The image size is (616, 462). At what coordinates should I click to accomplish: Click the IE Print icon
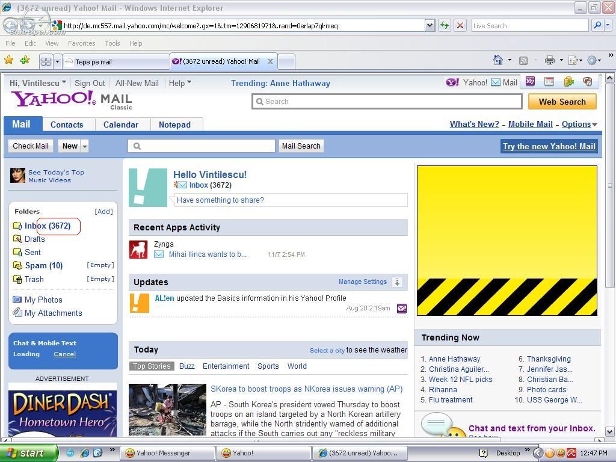click(x=550, y=60)
